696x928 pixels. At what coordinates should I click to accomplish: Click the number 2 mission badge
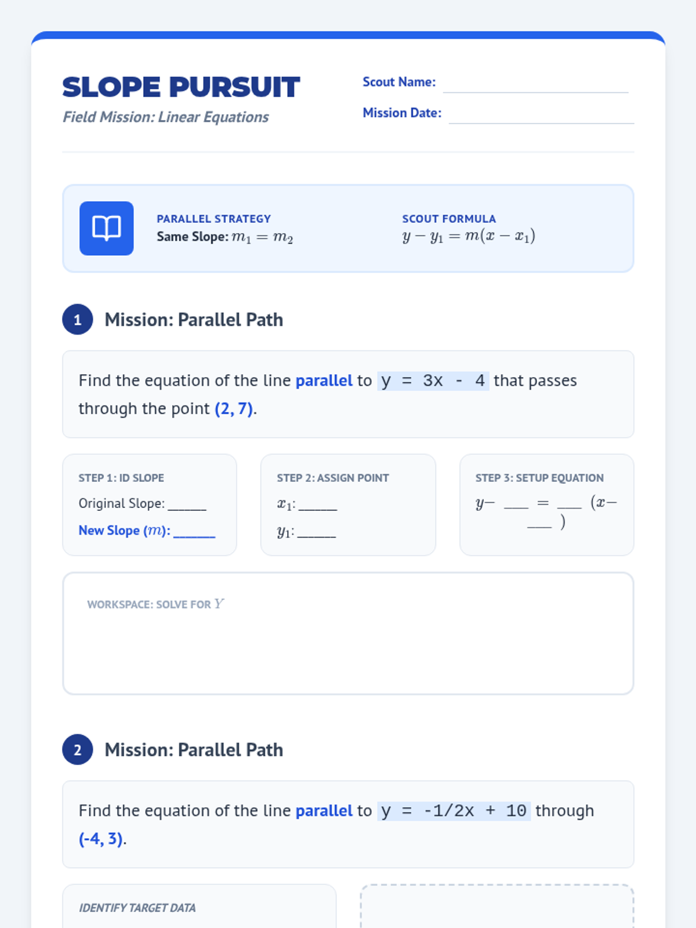click(78, 750)
